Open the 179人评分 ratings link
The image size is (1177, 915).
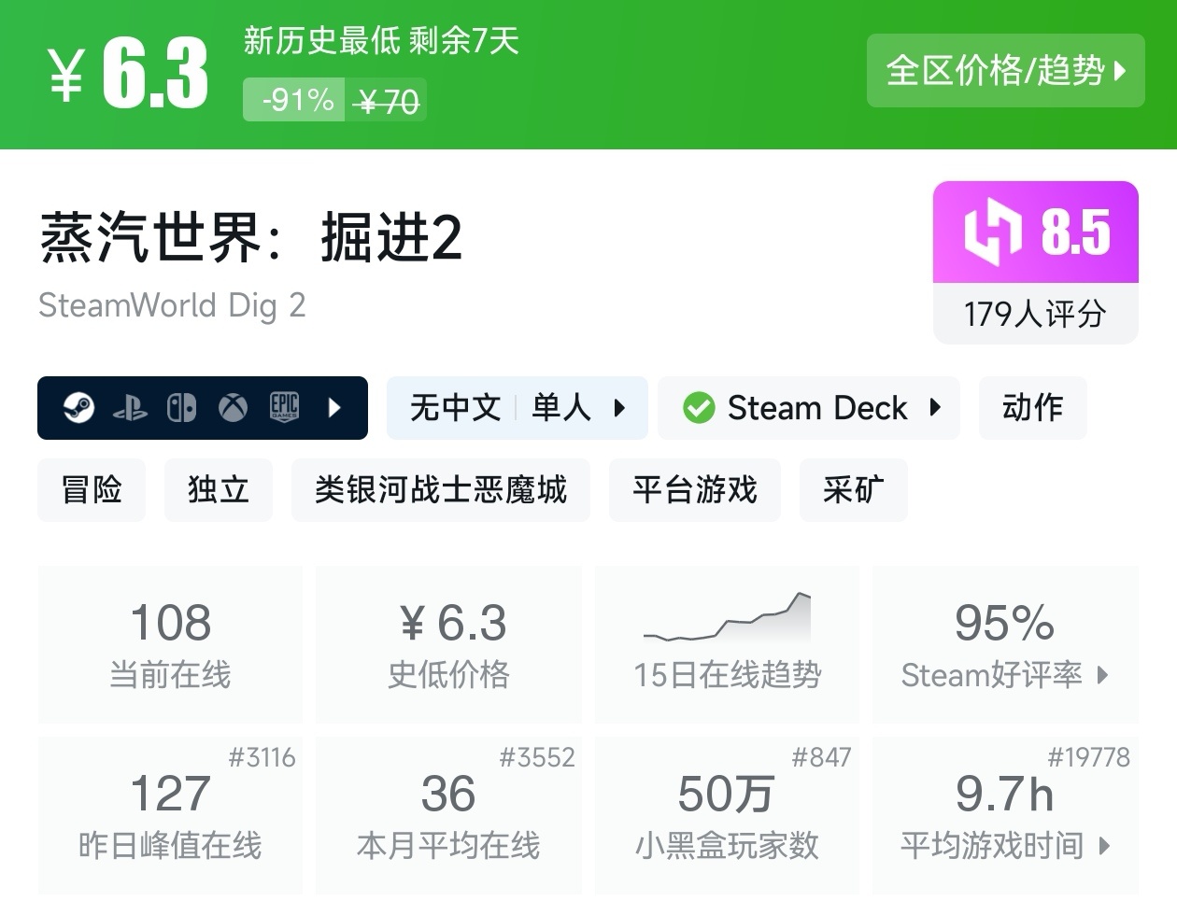point(1035,317)
